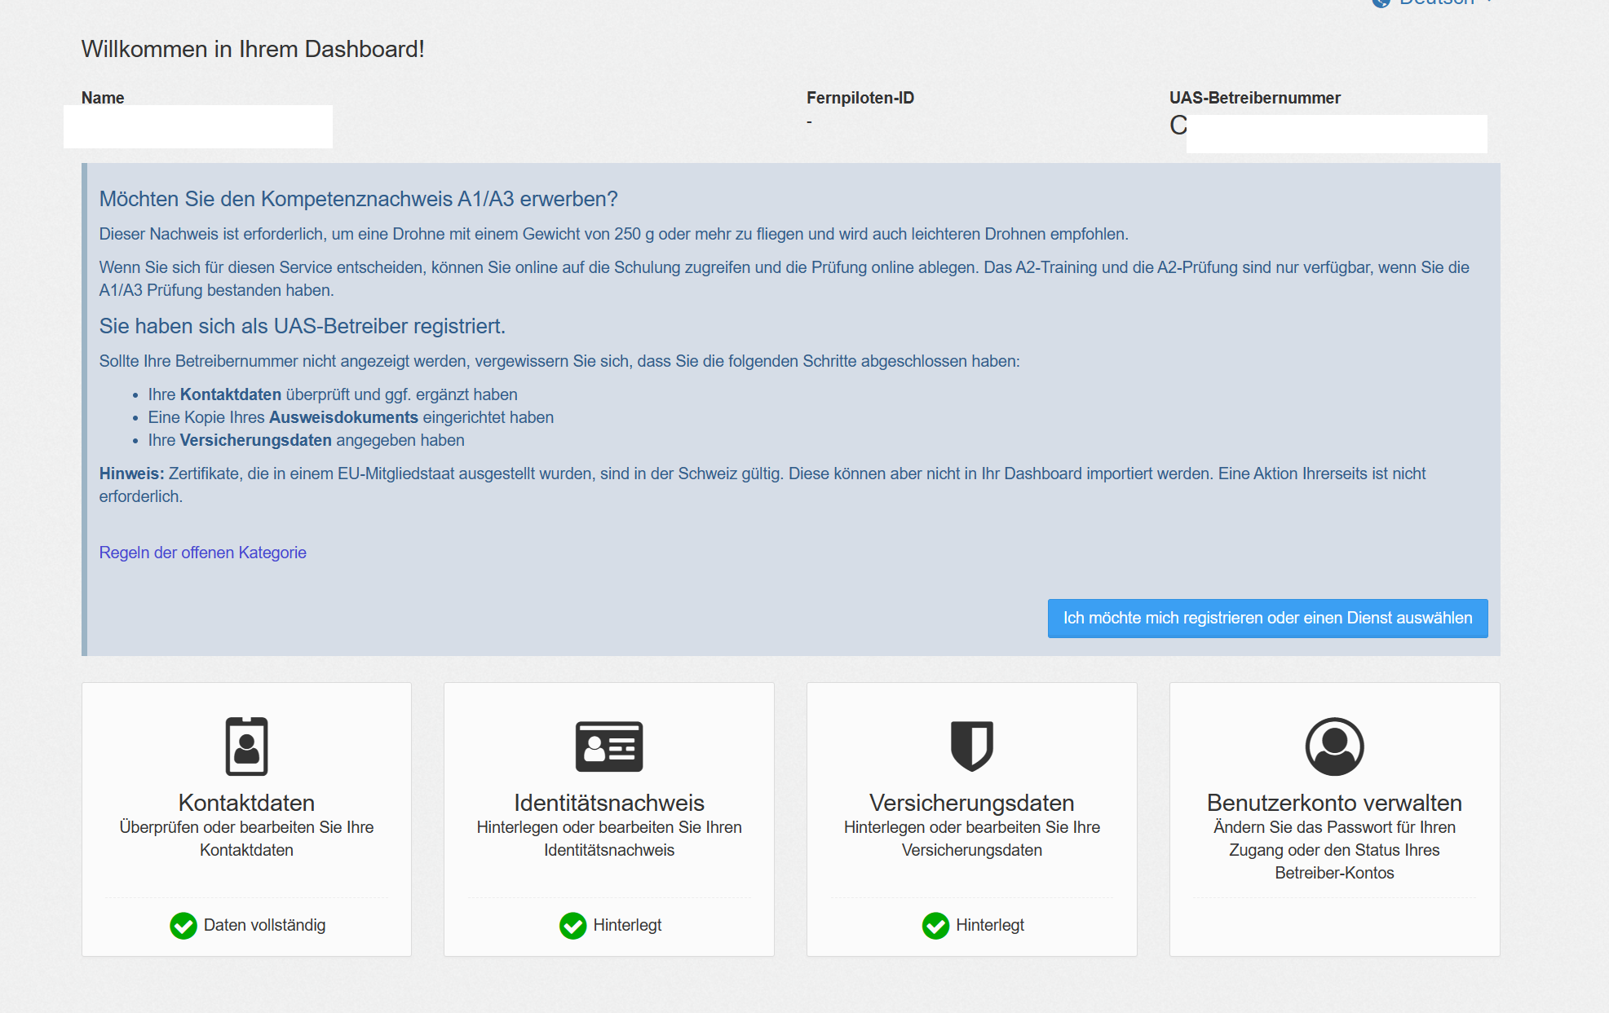
Task: Click bold Versicherungsdaten in bullet list
Action: (x=255, y=440)
